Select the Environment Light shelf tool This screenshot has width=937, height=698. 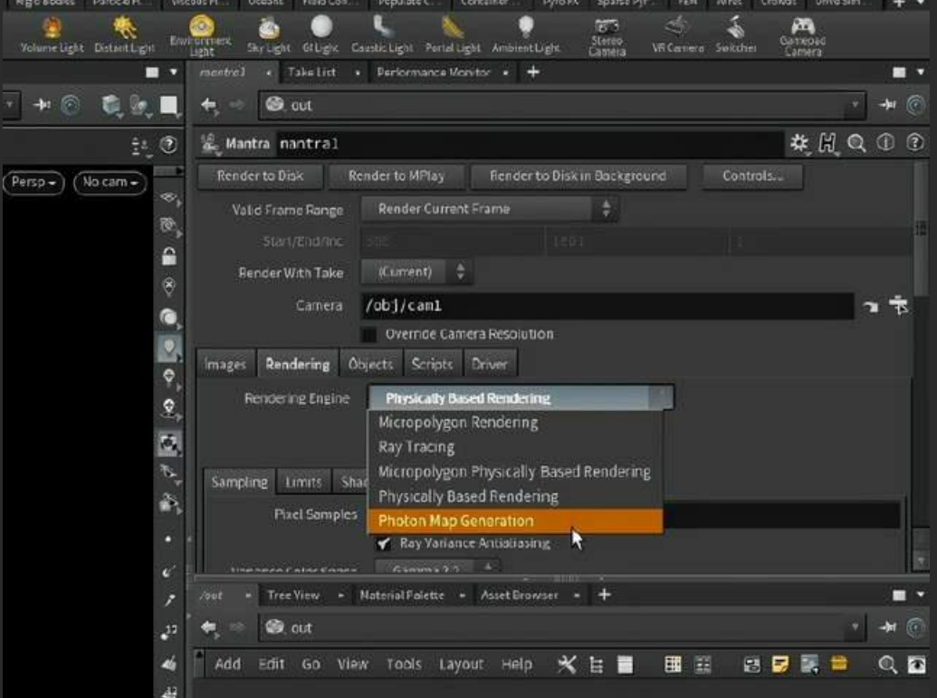click(201, 36)
